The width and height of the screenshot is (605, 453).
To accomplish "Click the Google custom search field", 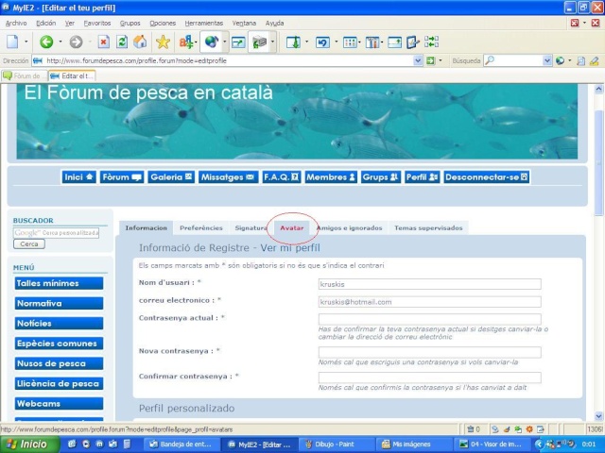I will click(x=57, y=233).
